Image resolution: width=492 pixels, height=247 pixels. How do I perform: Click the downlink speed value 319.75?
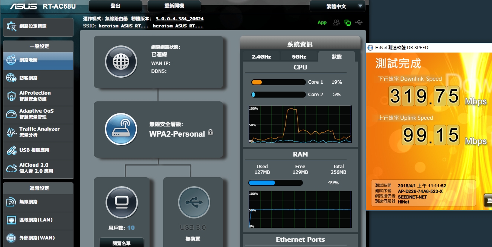coord(424,96)
